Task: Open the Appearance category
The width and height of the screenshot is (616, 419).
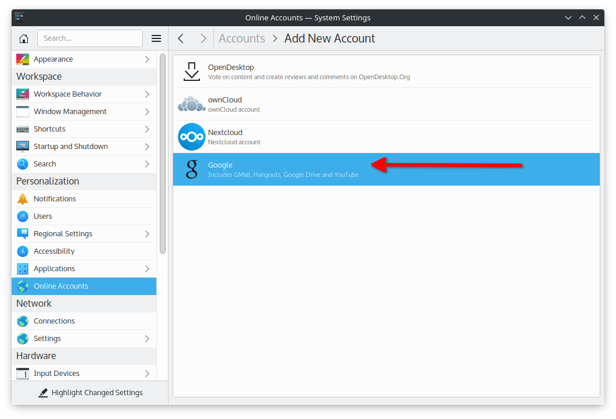Action: tap(84, 59)
